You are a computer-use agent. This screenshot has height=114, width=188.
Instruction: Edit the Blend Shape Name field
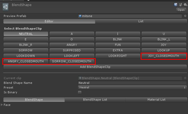[x=132, y=83]
